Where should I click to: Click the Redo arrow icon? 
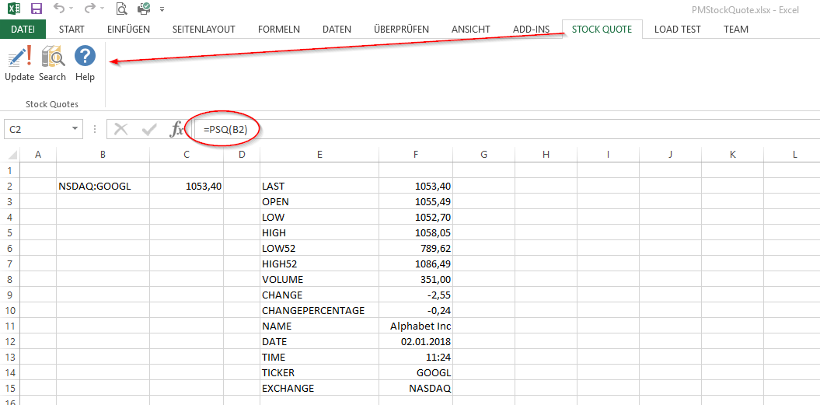tap(89, 9)
